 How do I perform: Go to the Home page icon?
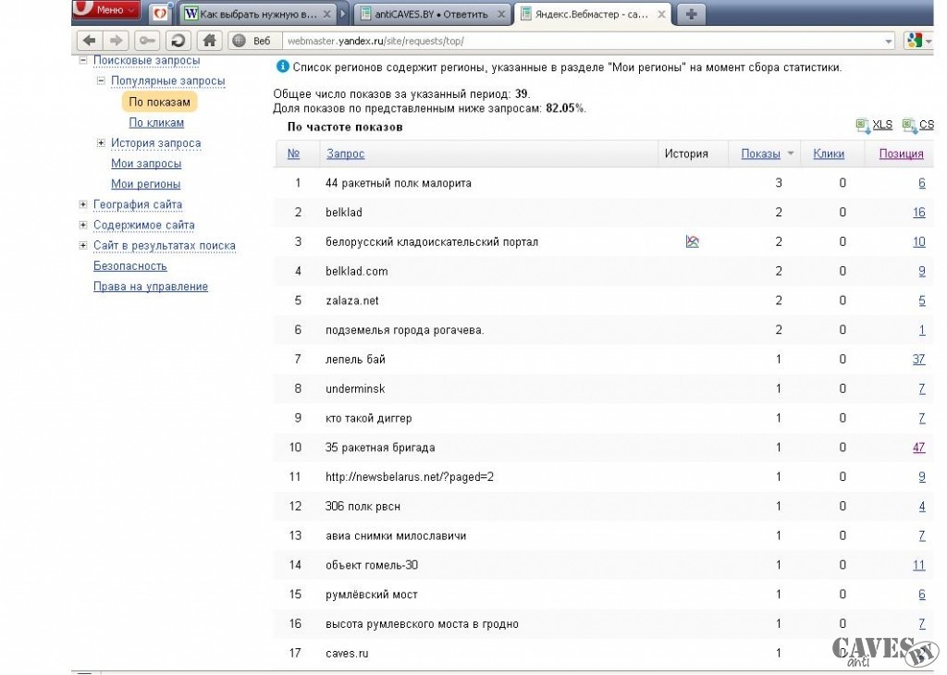210,41
